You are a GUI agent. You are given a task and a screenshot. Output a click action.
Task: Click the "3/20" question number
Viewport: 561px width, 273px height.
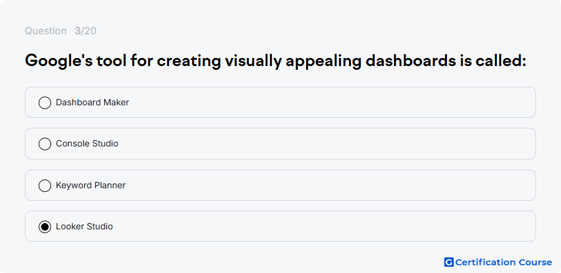pos(85,31)
